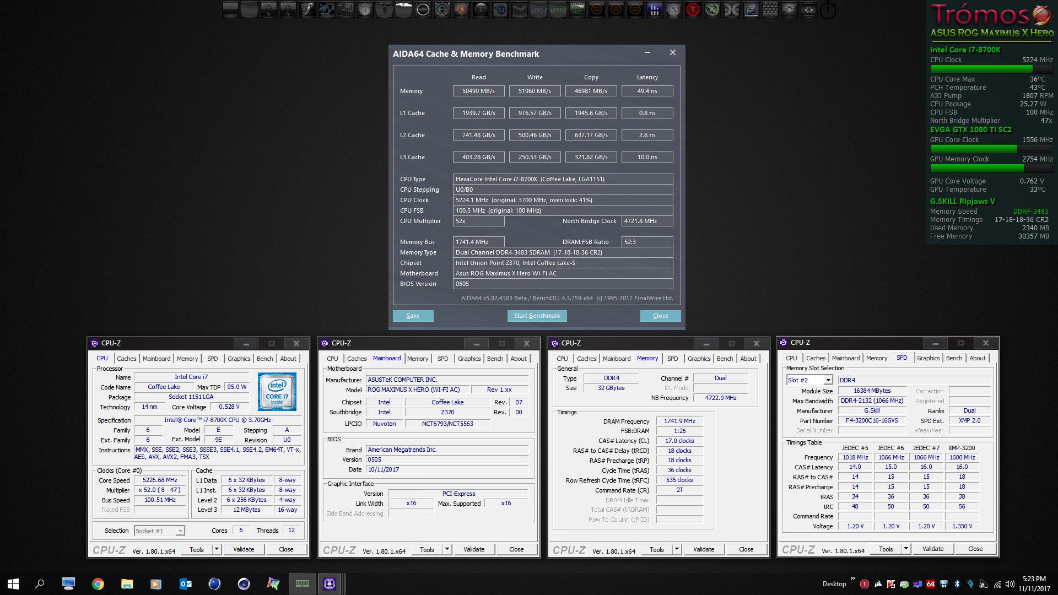
Task: Click Close button in AIDA64 benchmark
Action: point(660,316)
